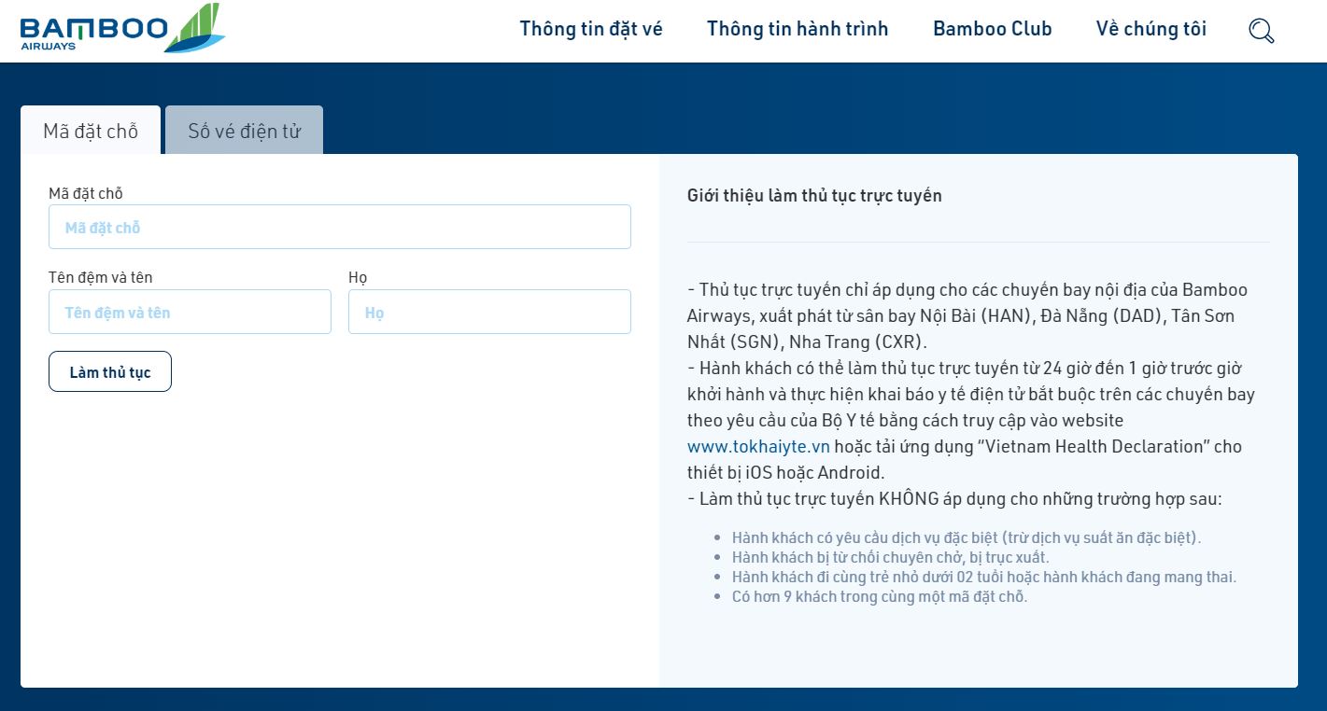Image resolution: width=1327 pixels, height=711 pixels.
Task: Click the line about Hành khách bị từ chối chuyên chở
Action: [890, 557]
